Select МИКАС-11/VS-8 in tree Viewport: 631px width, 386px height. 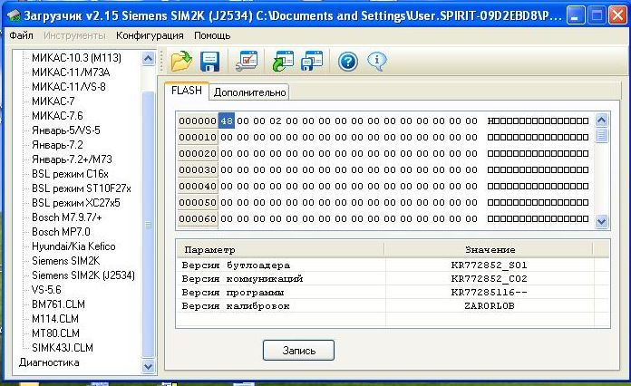pyautogui.click(x=69, y=86)
